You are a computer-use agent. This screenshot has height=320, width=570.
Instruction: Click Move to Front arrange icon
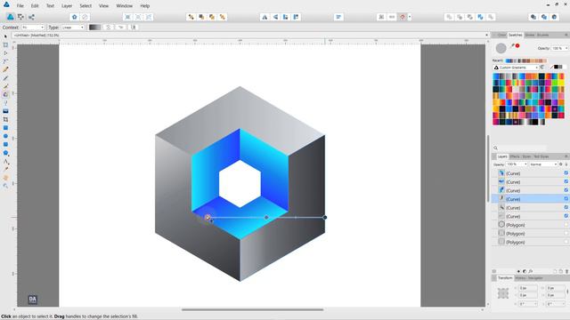[x=222, y=17]
